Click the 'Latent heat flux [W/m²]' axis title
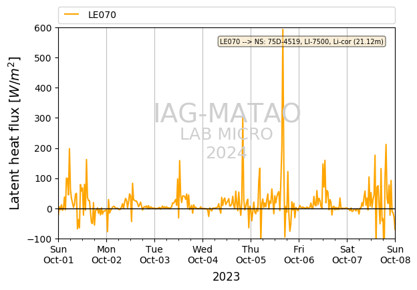This screenshot has height=290, width=417. pyautogui.click(x=14, y=133)
